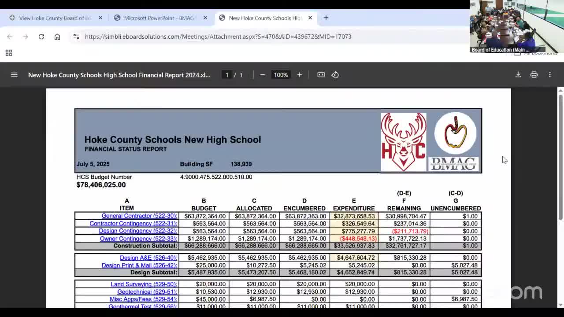This screenshot has width=564, height=317.
Task: Open the tab groups grid icon
Action: (9, 53)
